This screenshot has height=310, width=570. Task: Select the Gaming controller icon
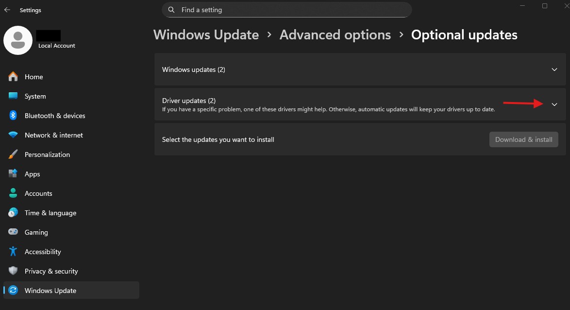click(x=13, y=232)
